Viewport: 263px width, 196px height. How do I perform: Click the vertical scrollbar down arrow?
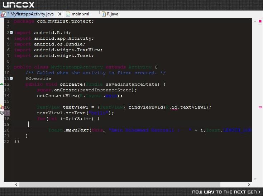click(255, 179)
